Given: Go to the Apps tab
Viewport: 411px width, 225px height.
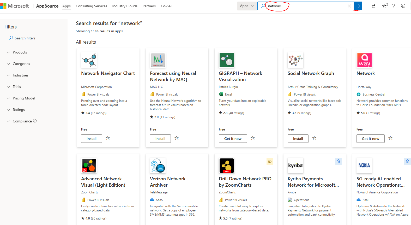Looking at the screenshot, I should [67, 6].
